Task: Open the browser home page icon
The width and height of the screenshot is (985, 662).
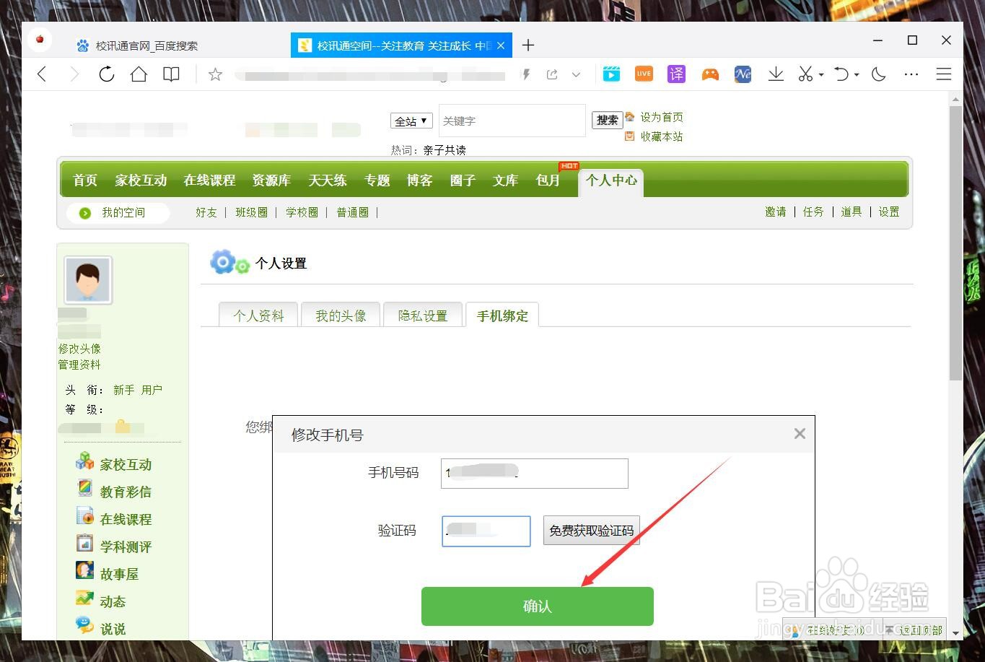Action: [139, 74]
